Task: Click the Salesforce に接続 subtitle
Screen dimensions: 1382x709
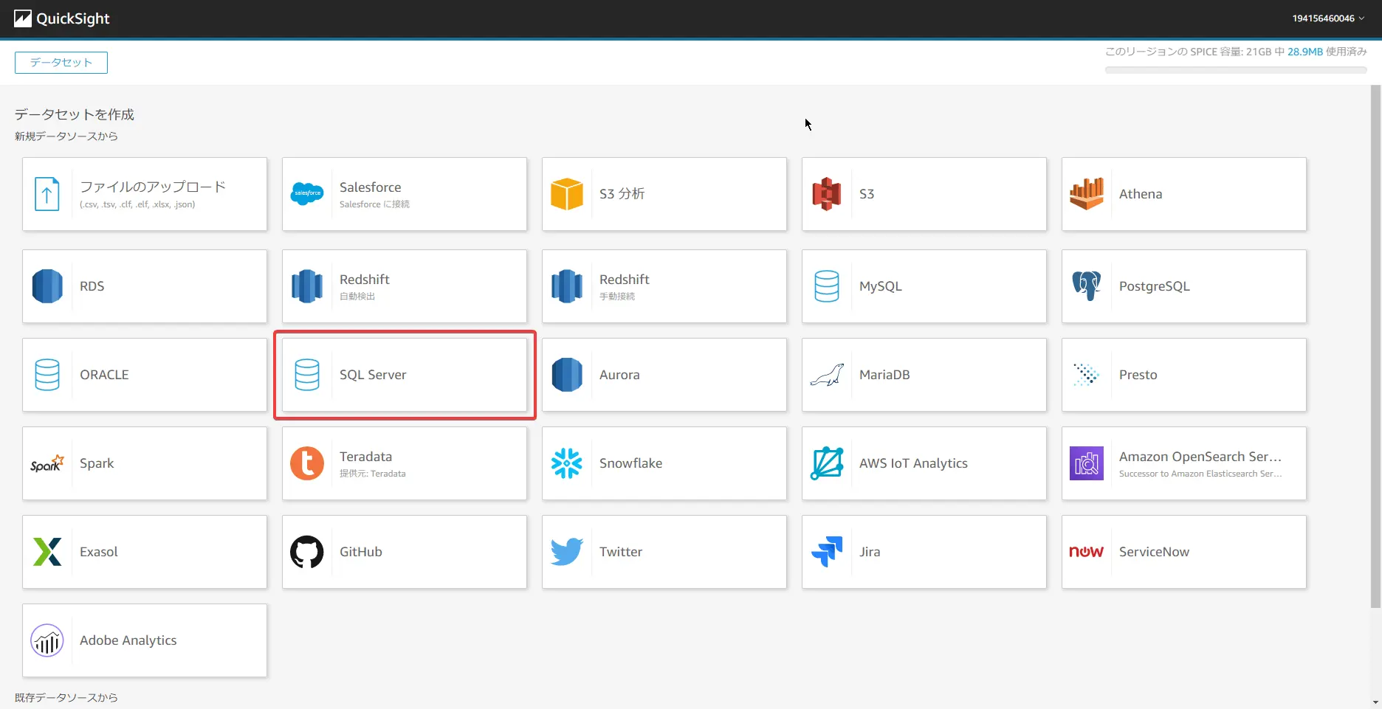Action: 374,204
